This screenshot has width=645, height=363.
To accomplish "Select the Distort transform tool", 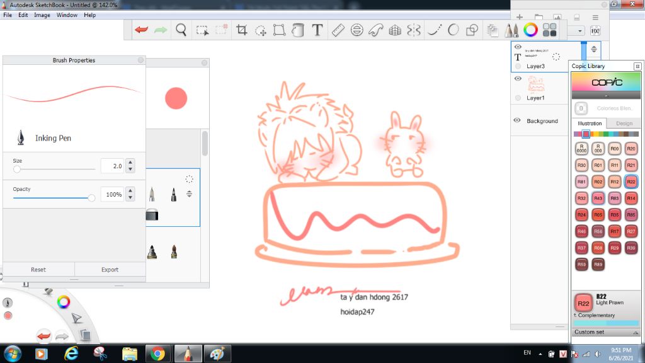I will pos(279,30).
